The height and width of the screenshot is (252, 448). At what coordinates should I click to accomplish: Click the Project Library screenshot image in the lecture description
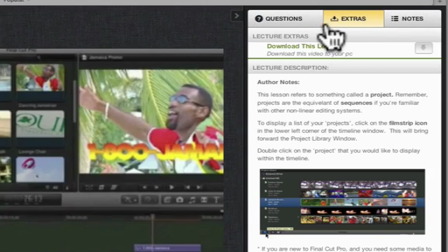342,202
